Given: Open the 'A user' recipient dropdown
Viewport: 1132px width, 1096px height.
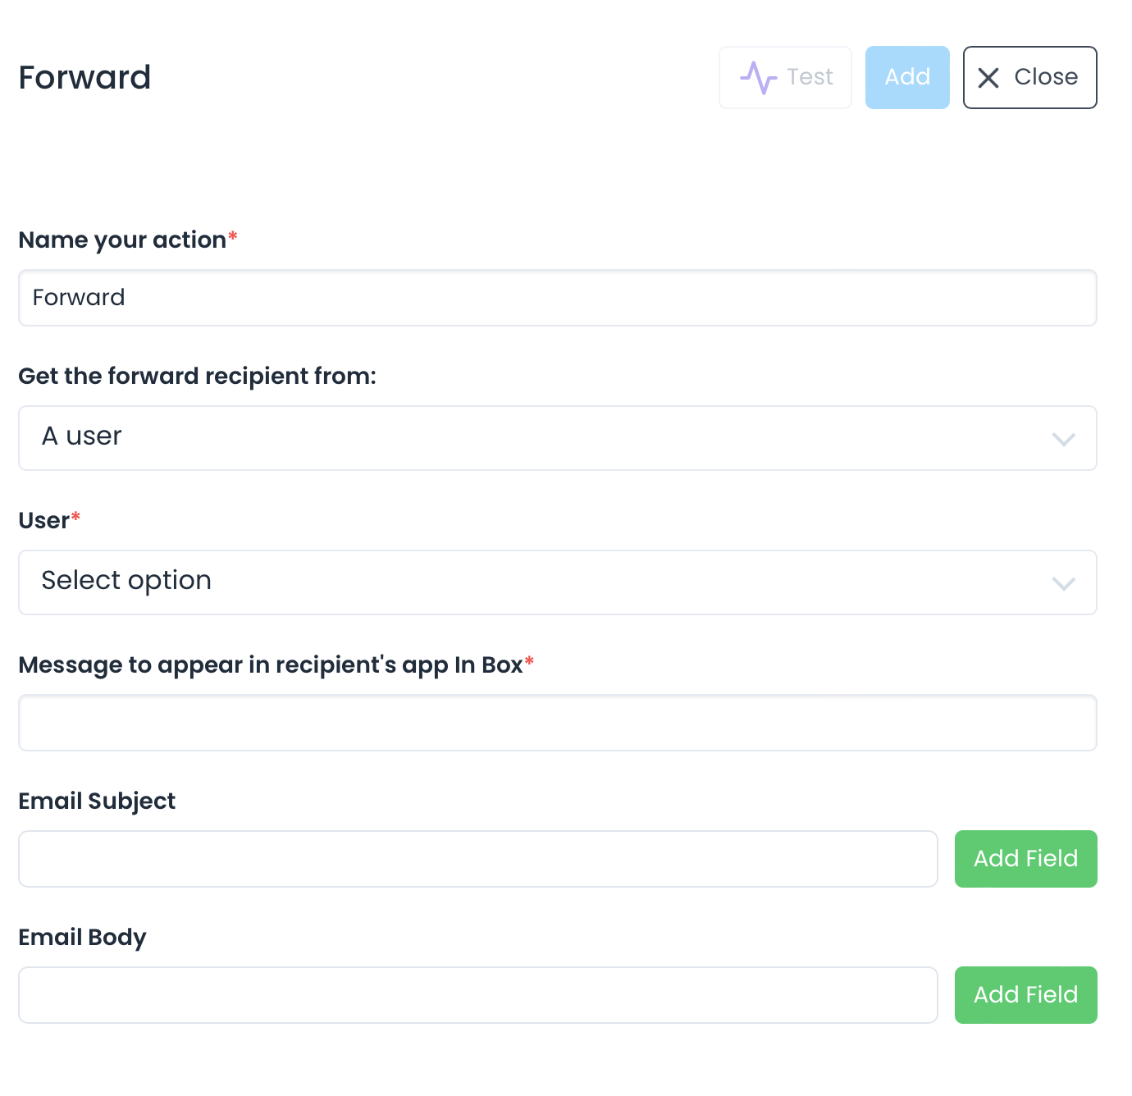Looking at the screenshot, I should [x=558, y=438].
